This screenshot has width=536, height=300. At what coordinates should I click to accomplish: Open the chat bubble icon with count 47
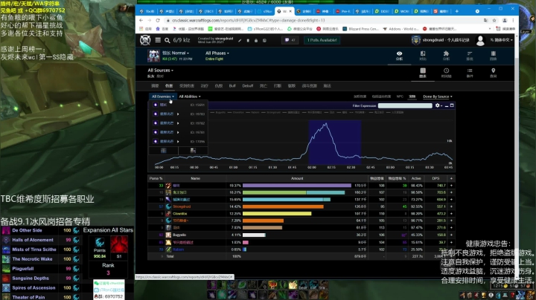(290, 40)
